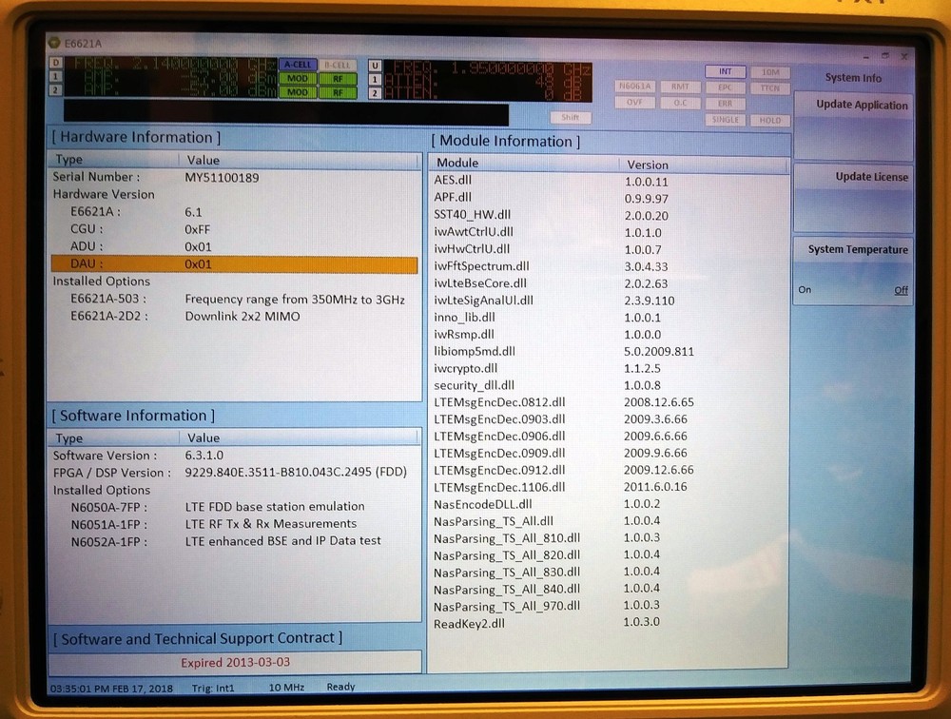Select NasEncodeDLL.dll module row
This screenshot has width=951, height=719.
(x=610, y=504)
